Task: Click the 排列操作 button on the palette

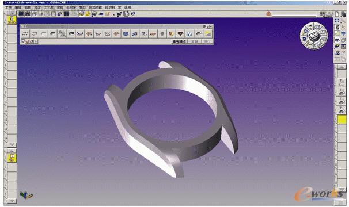Action: pyautogui.click(x=179, y=41)
